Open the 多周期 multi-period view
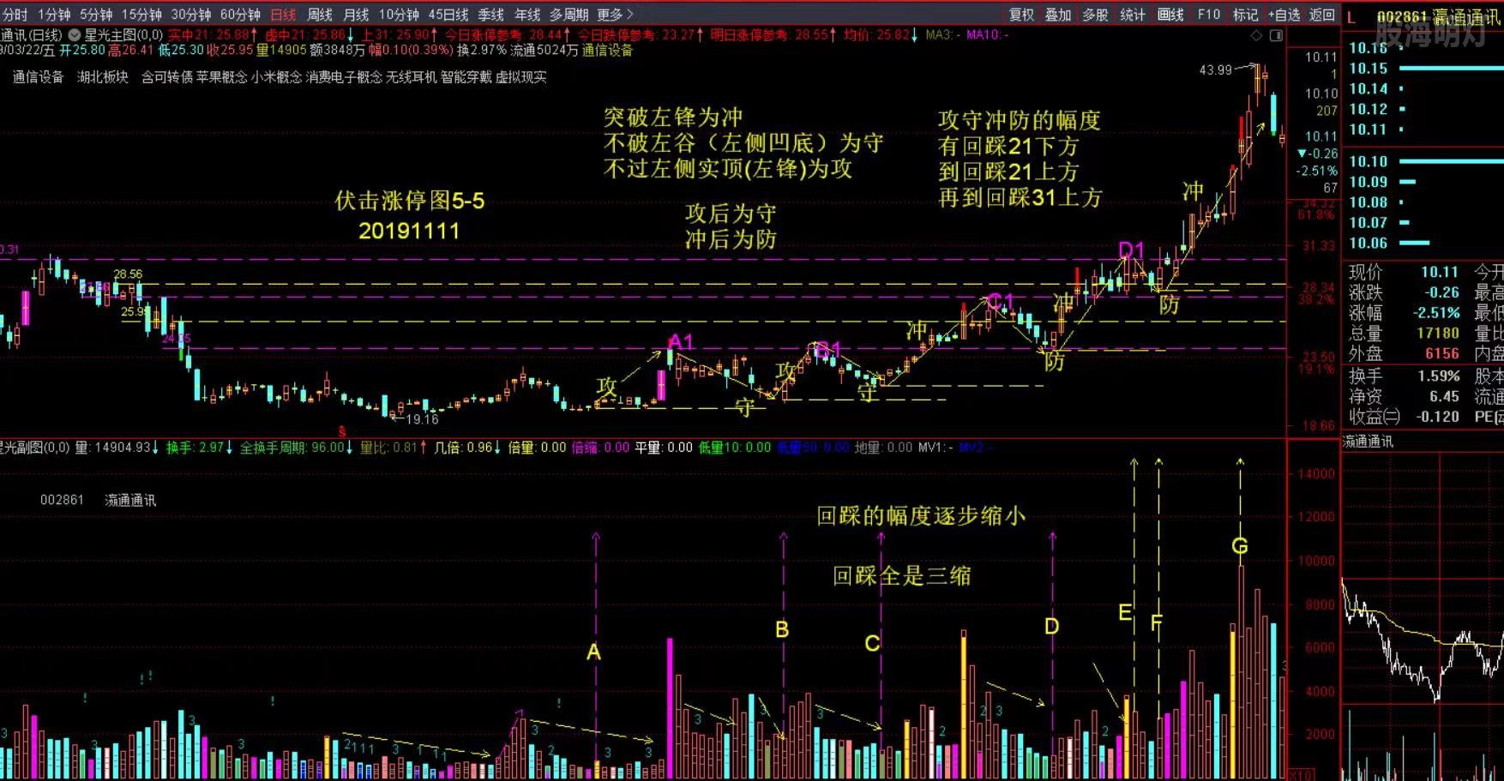This screenshot has height=781, width=1504. coord(569,15)
